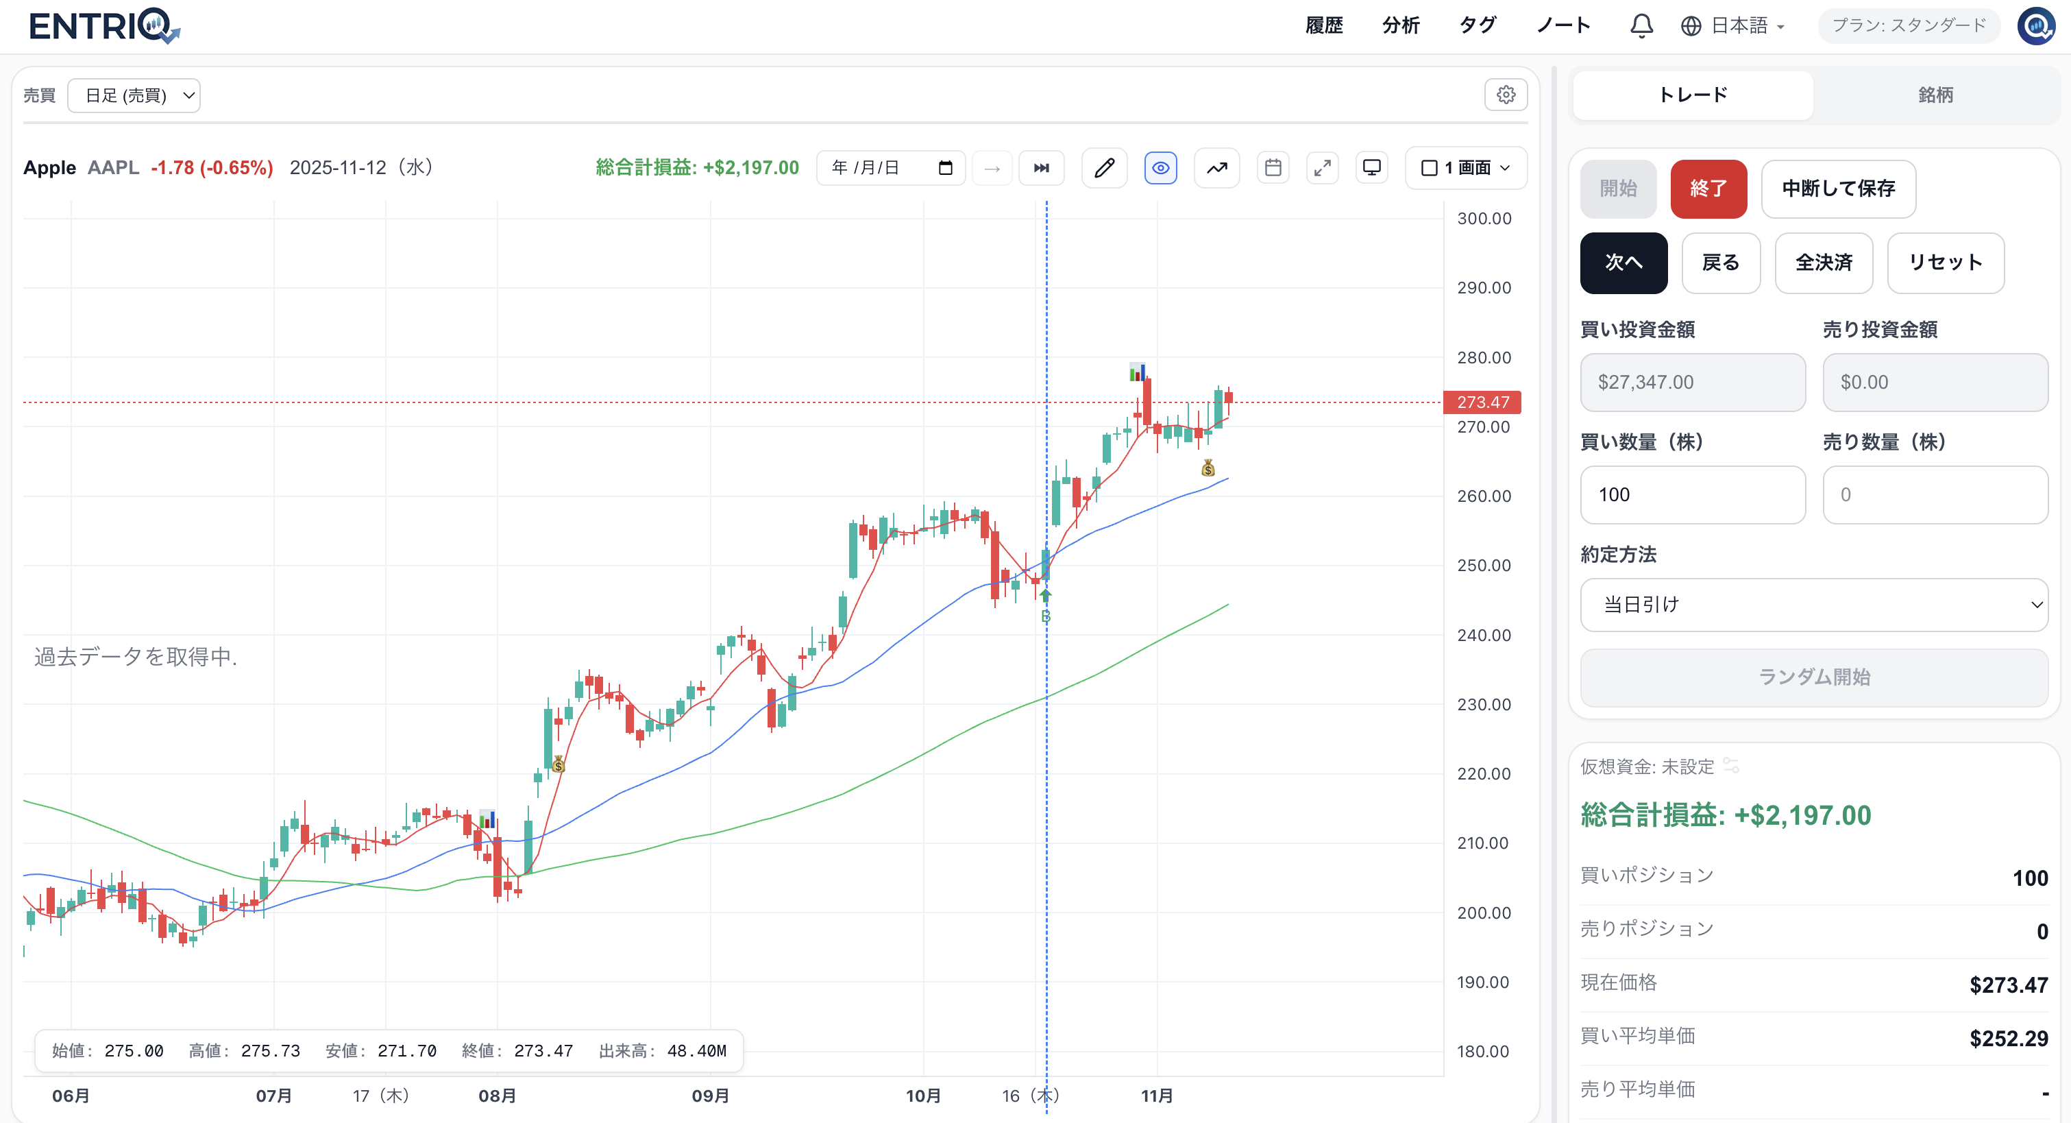Click the red 終了 button
The width and height of the screenshot is (2071, 1123).
[x=1708, y=189]
